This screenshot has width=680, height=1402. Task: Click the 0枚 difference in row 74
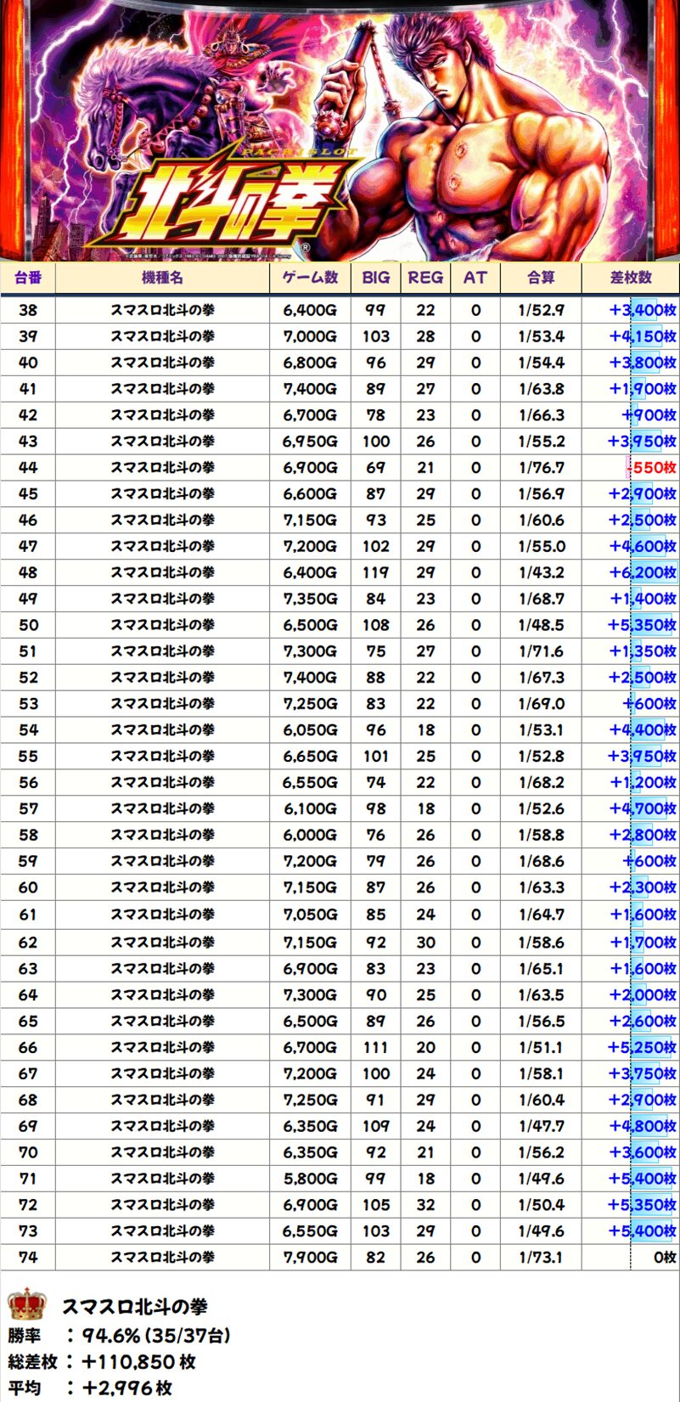click(665, 1258)
